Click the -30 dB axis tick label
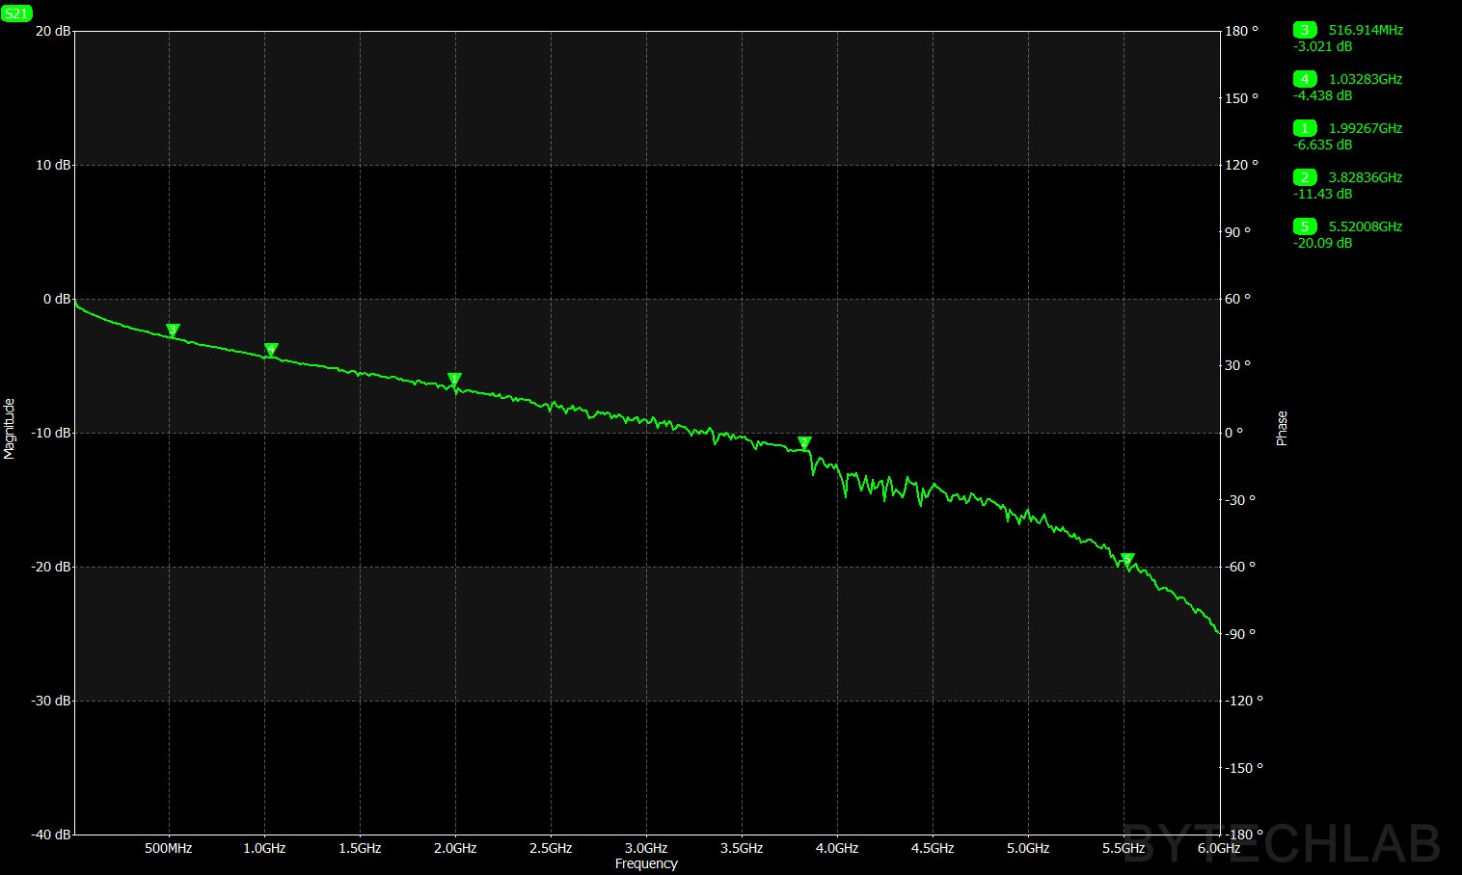This screenshot has height=875, width=1462. coord(50,701)
